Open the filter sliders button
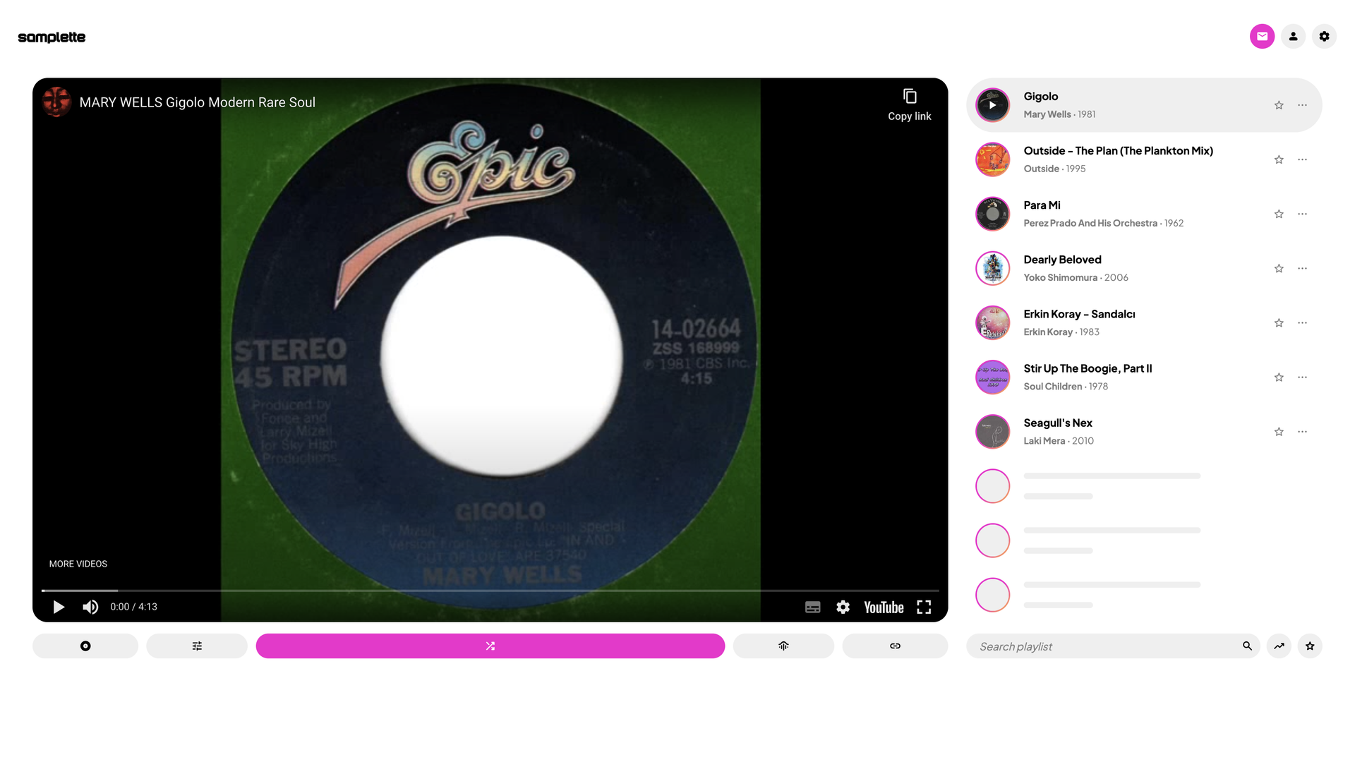The image size is (1355, 762). (x=197, y=646)
